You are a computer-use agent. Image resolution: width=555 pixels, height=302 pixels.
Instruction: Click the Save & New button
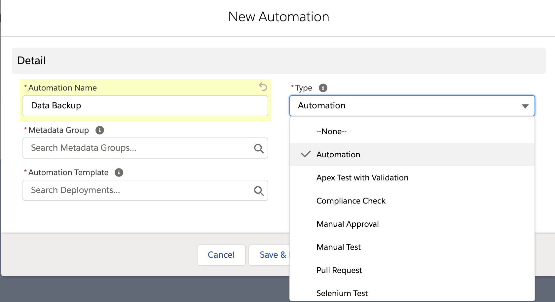tap(269, 255)
